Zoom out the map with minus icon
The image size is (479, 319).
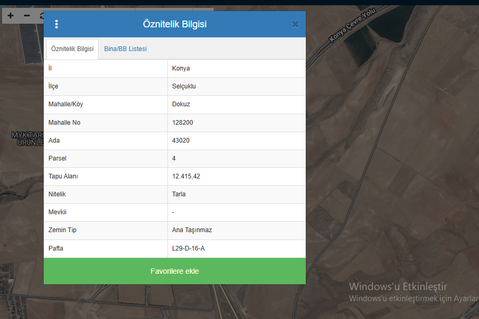click(27, 16)
